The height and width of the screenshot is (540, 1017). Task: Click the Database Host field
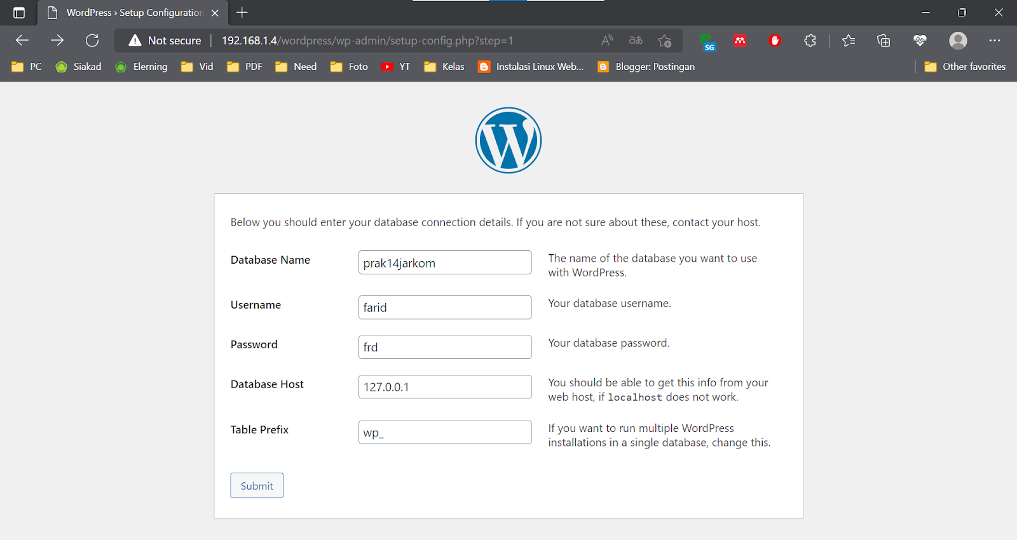pos(445,387)
